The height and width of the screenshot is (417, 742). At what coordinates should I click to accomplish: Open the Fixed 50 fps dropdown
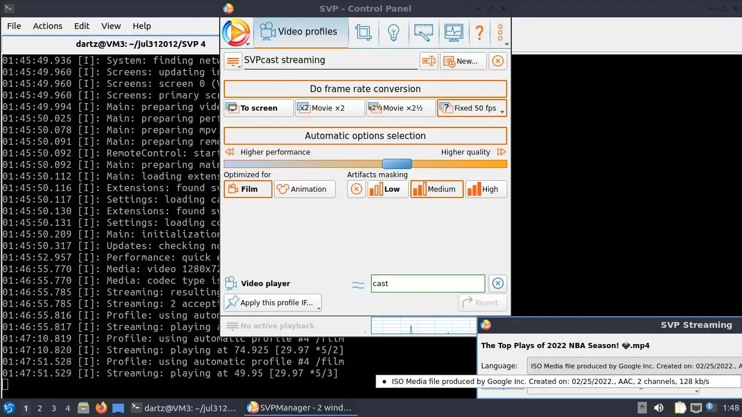tap(472, 108)
